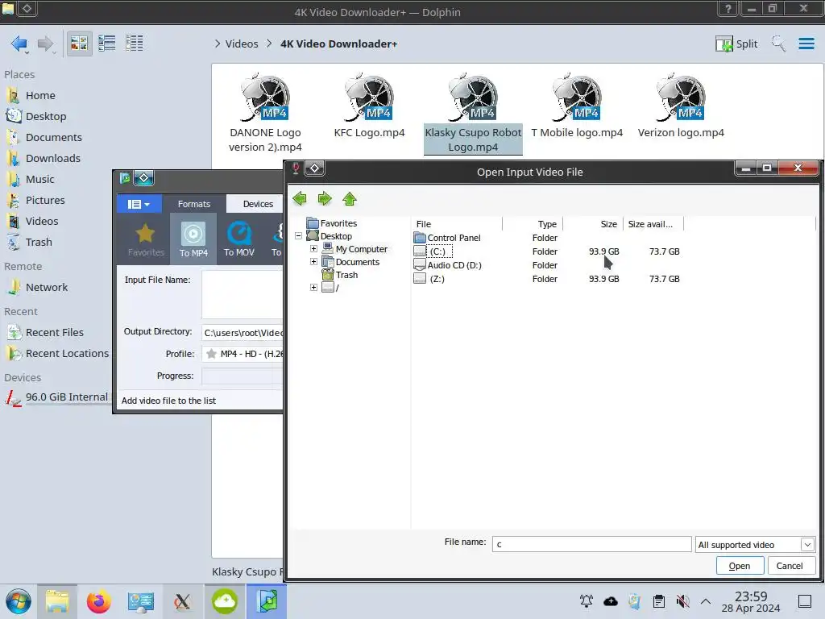The width and height of the screenshot is (825, 619).
Task: Open Profile MP4 - HD dropdown
Action: (x=242, y=354)
